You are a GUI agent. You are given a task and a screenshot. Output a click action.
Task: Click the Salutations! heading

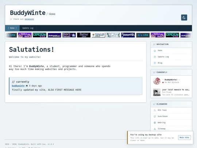(x=31, y=49)
